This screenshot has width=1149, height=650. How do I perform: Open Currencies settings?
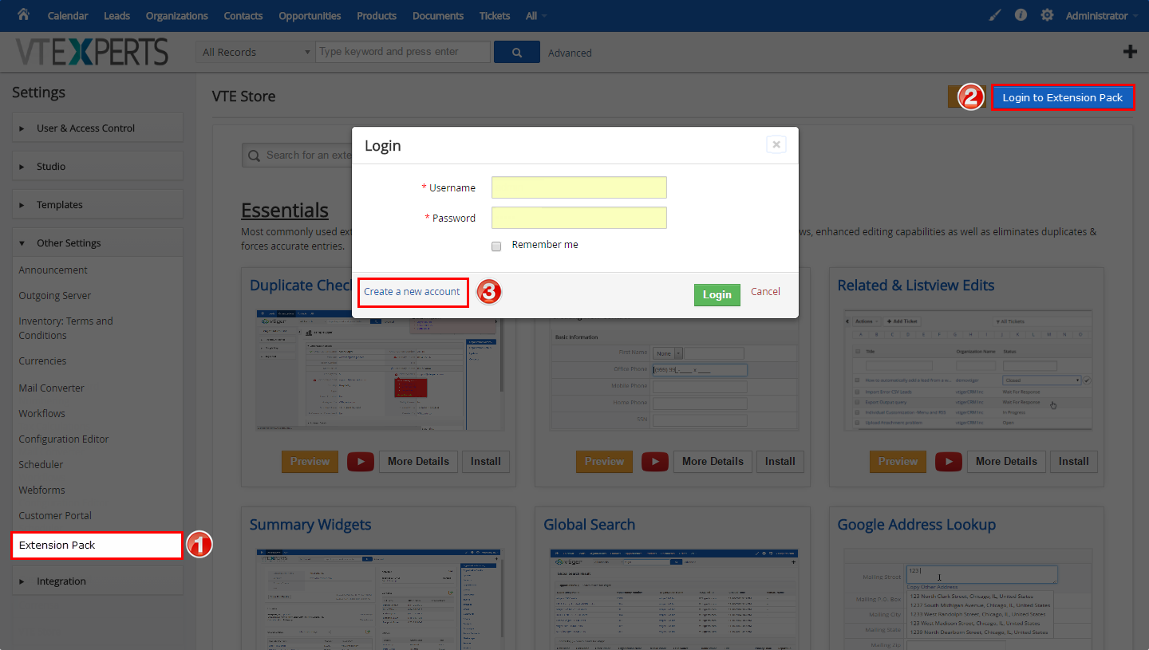pyautogui.click(x=43, y=360)
